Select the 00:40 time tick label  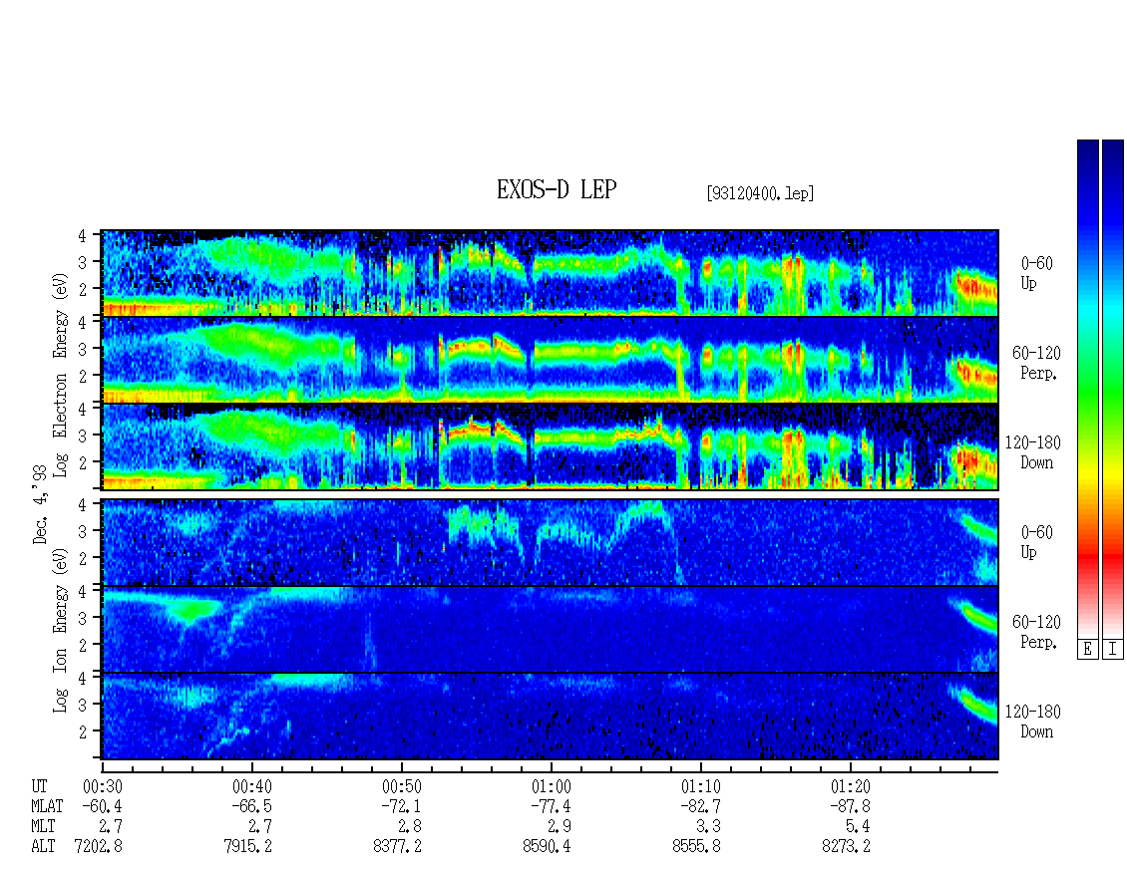click(251, 786)
